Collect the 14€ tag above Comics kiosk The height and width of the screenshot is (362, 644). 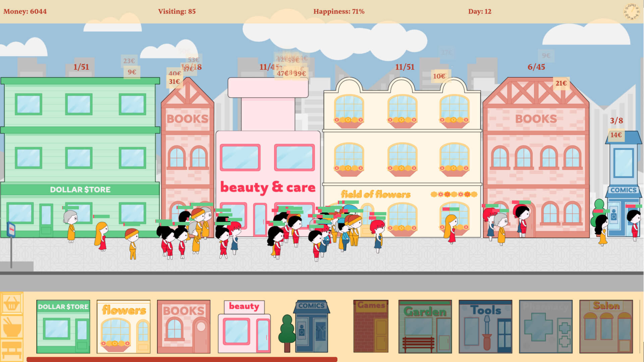pyautogui.click(x=616, y=135)
